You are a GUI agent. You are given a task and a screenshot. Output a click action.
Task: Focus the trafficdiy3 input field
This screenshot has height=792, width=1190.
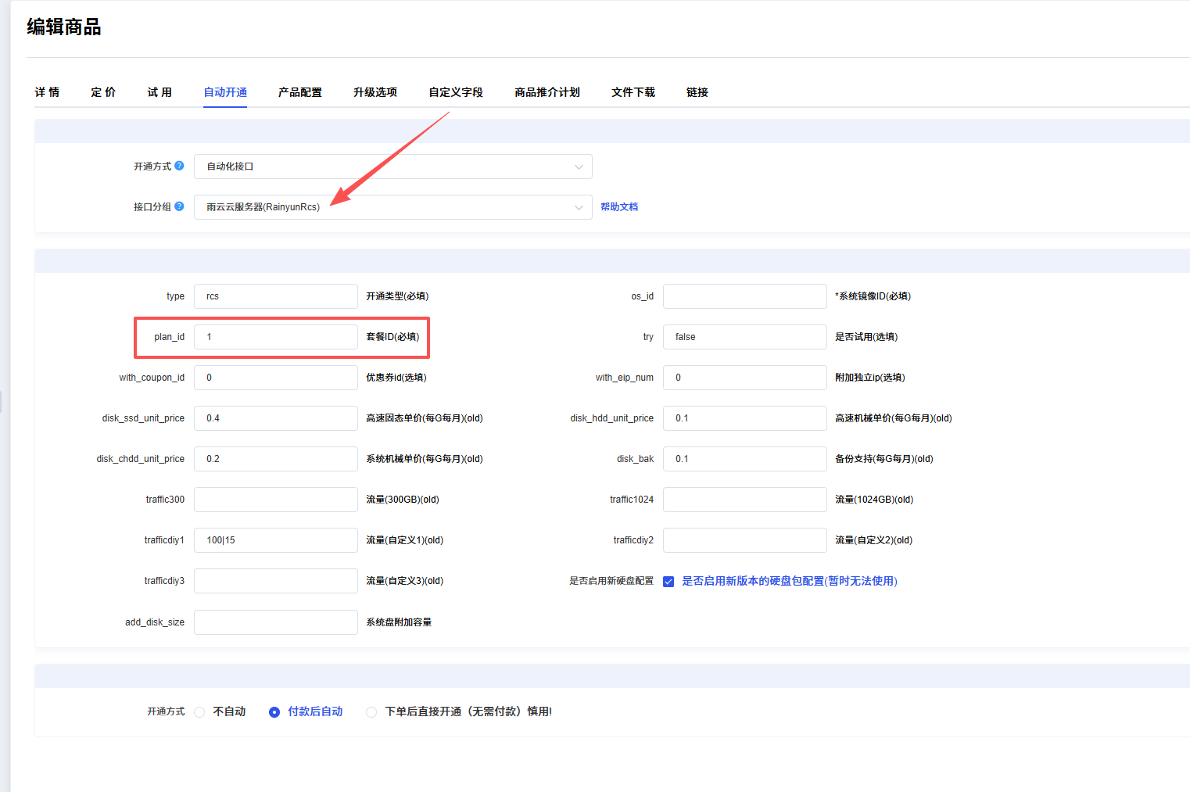click(276, 581)
